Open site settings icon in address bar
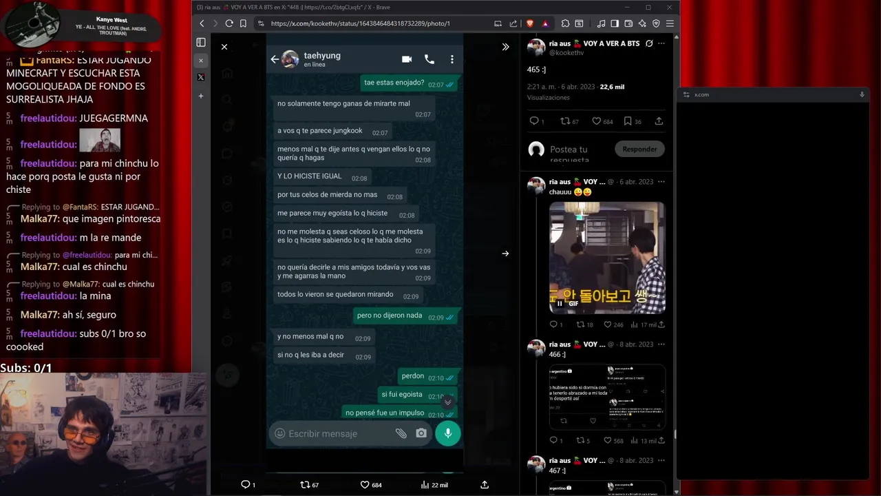The width and height of the screenshot is (881, 496). pyautogui.click(x=261, y=23)
